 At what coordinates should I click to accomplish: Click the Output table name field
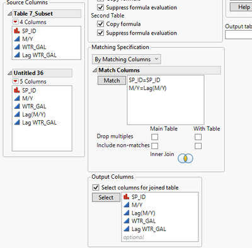click(x=239, y=35)
